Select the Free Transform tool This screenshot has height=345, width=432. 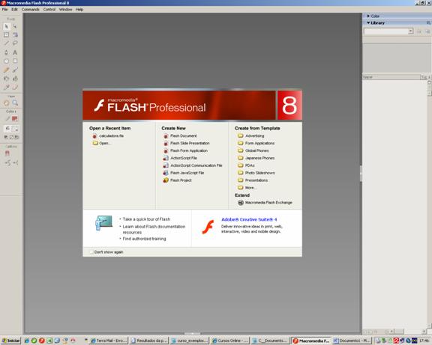6,35
